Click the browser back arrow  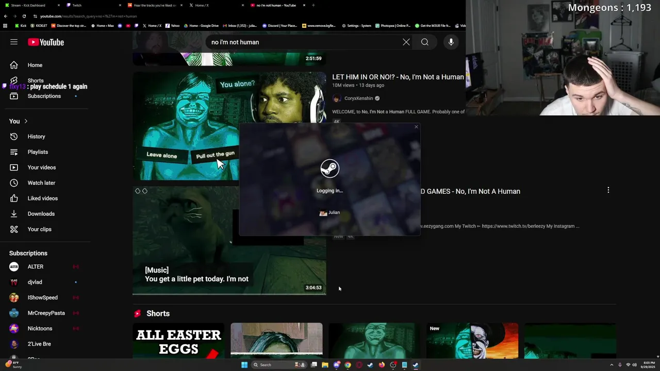point(6,16)
